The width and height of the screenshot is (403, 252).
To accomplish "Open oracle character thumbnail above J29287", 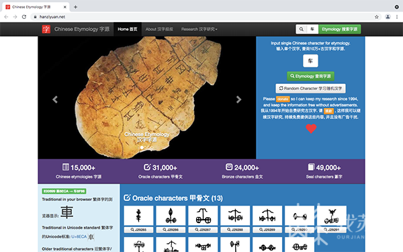I will (x=203, y=216).
